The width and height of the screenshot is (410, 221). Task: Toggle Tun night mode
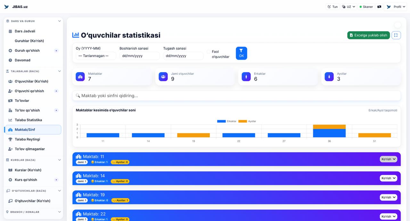tap(332, 7)
